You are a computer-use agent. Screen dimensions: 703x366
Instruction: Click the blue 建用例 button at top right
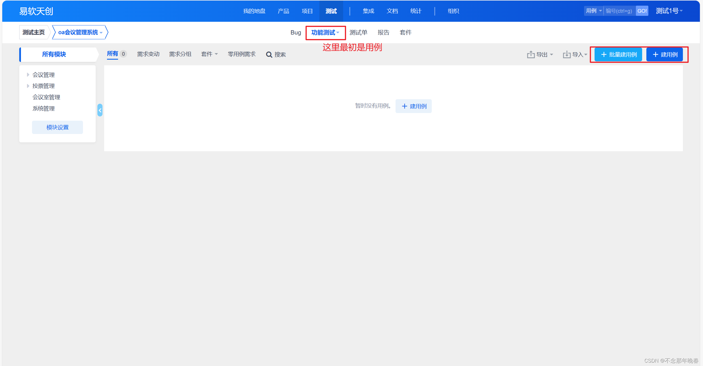click(x=665, y=55)
